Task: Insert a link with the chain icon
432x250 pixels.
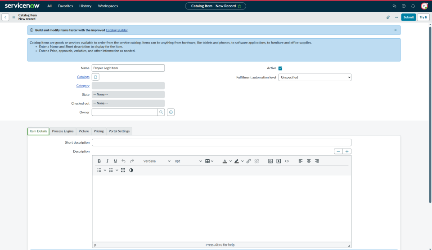Action: [248, 161]
